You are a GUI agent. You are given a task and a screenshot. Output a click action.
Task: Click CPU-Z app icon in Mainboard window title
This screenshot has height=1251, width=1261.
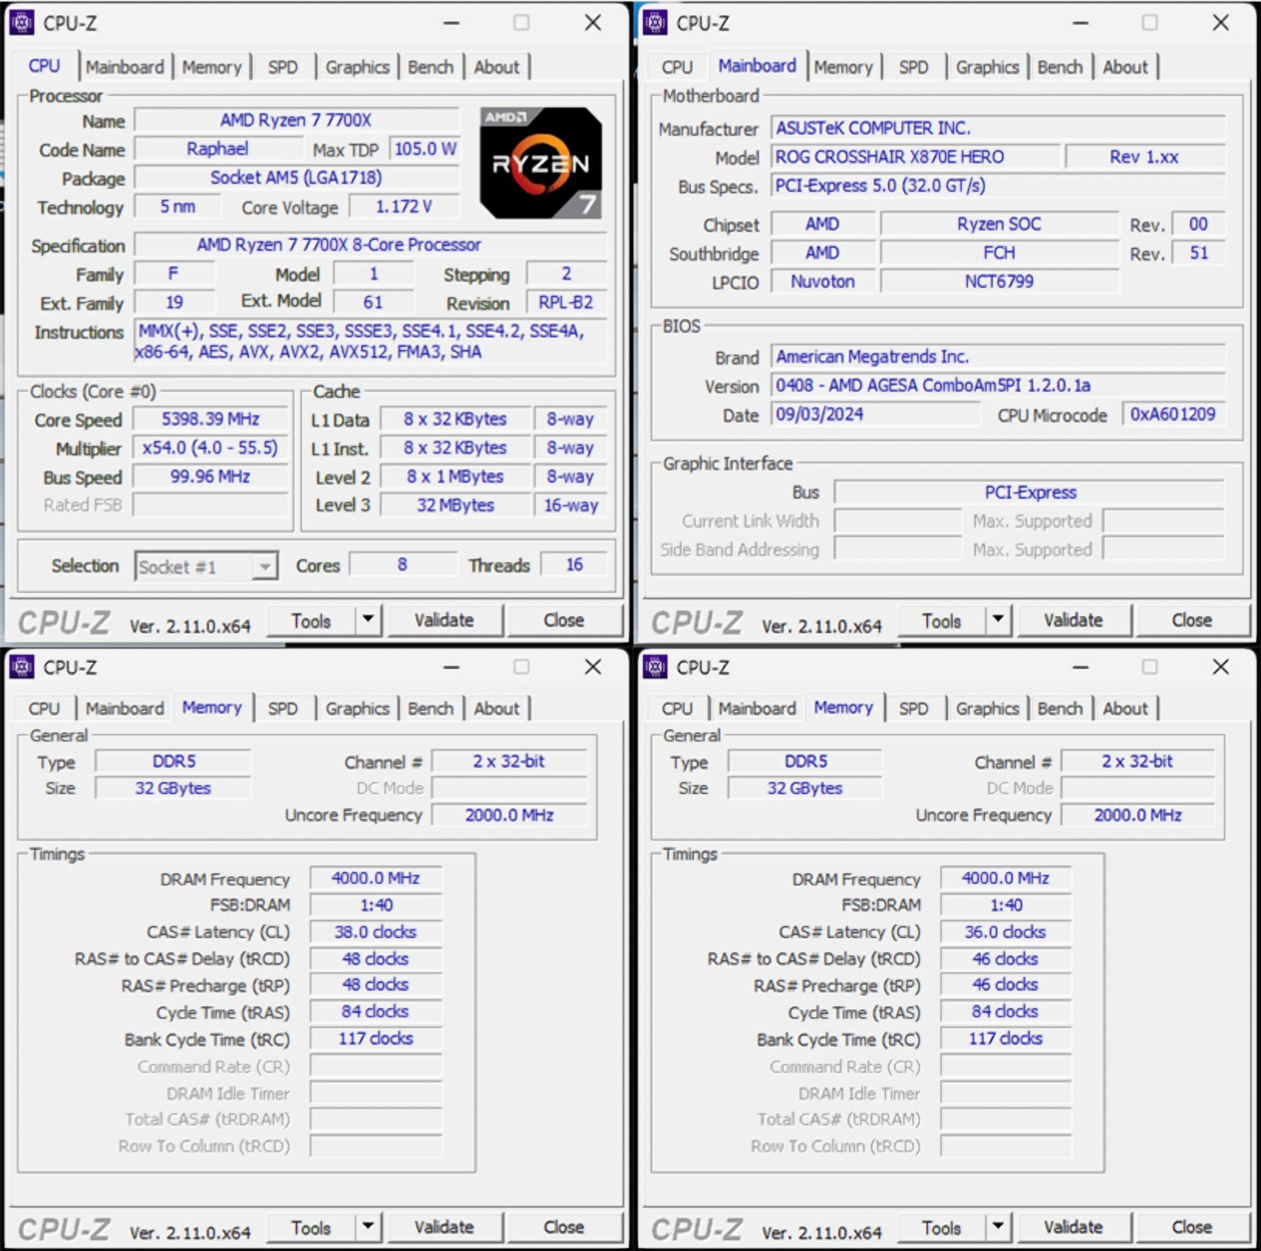coord(655,23)
